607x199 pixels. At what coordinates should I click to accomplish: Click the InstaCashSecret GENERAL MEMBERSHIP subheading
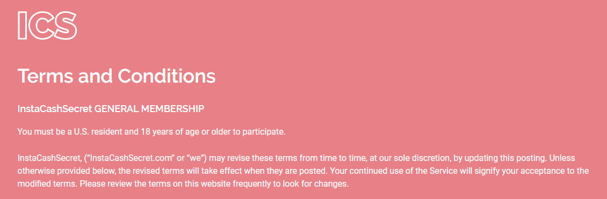[111, 109]
